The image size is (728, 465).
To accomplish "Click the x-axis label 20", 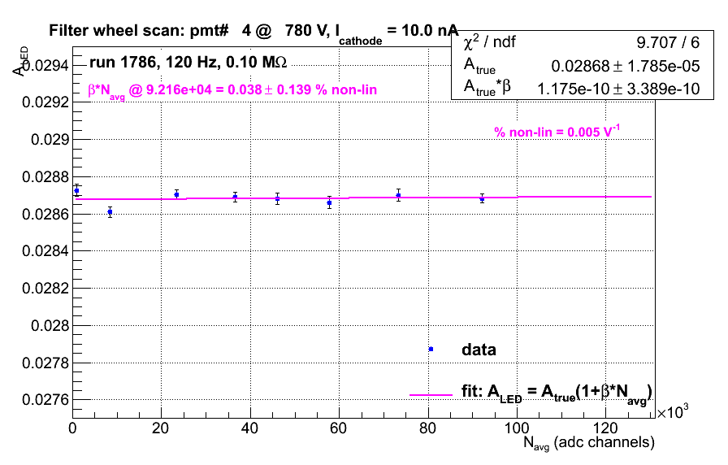I will [x=161, y=428].
